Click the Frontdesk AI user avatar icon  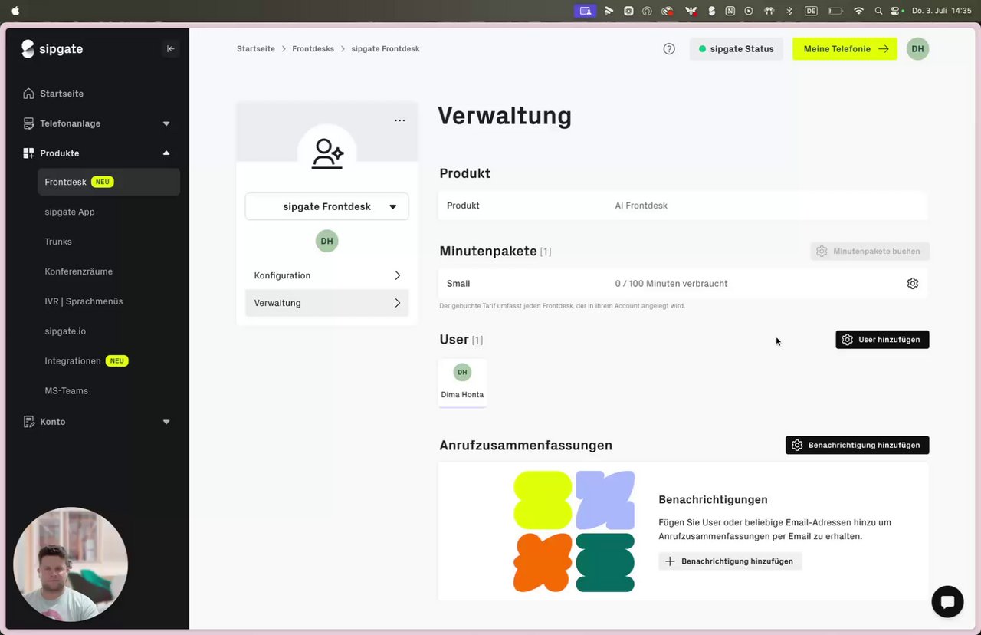(x=327, y=153)
